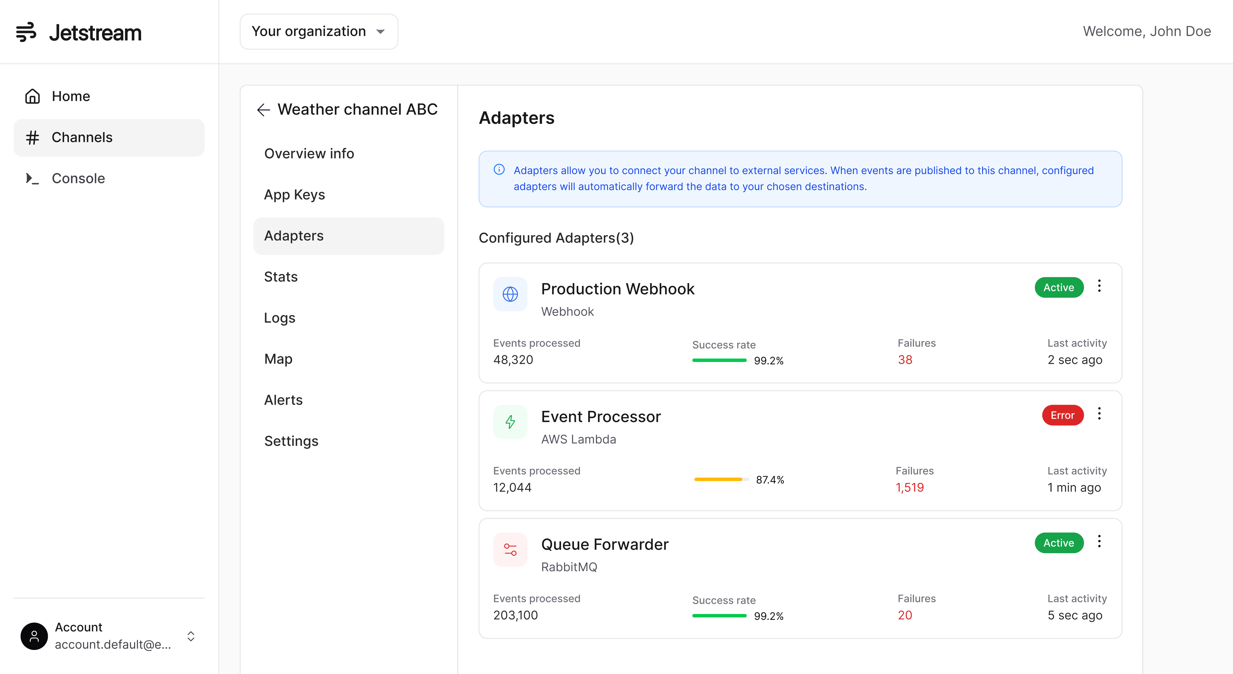Screen dimensions: 1233x674
Task: Open the channel Settings section
Action: [x=349, y=441]
